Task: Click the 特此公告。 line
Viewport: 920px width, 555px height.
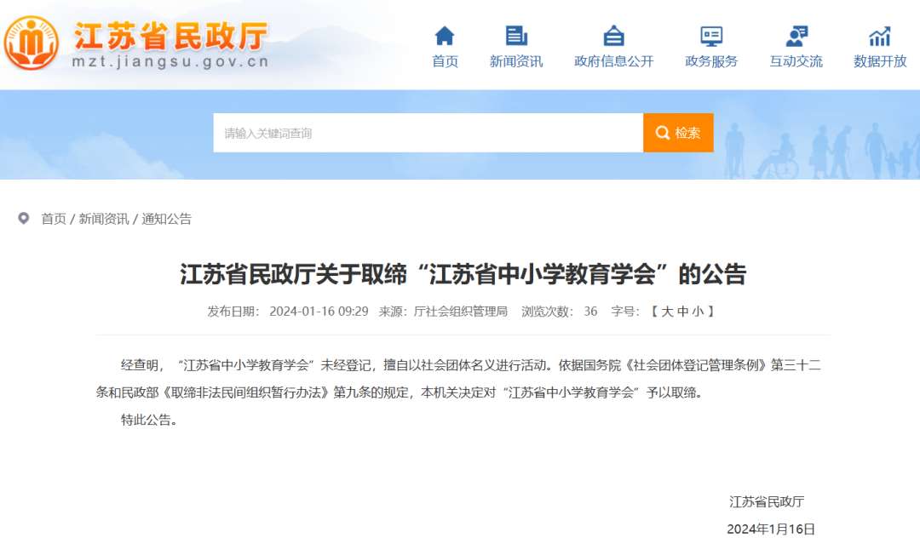Action: point(149,420)
